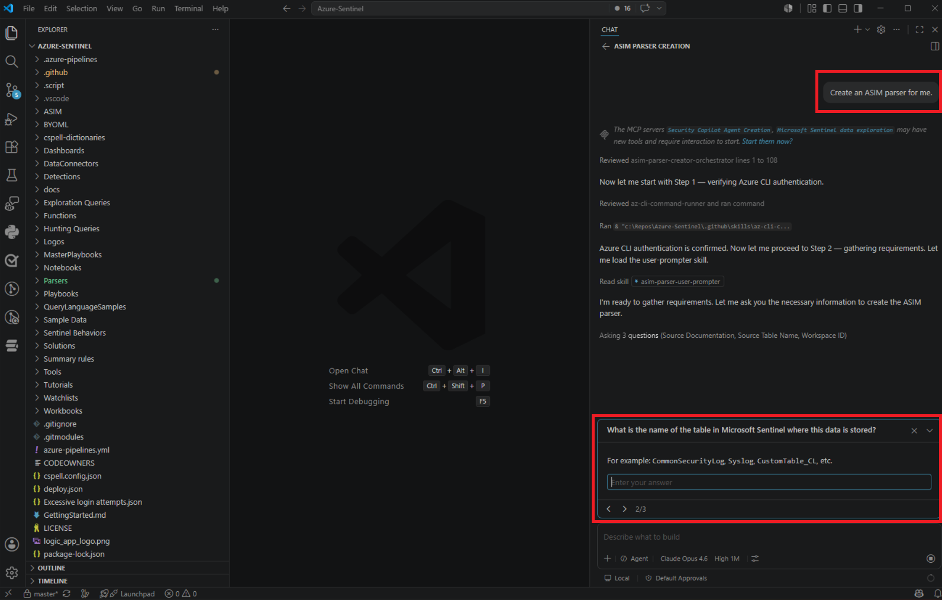Screen dimensions: 942x600
Task: Expand the .github folder
Action: click(127, 72)
